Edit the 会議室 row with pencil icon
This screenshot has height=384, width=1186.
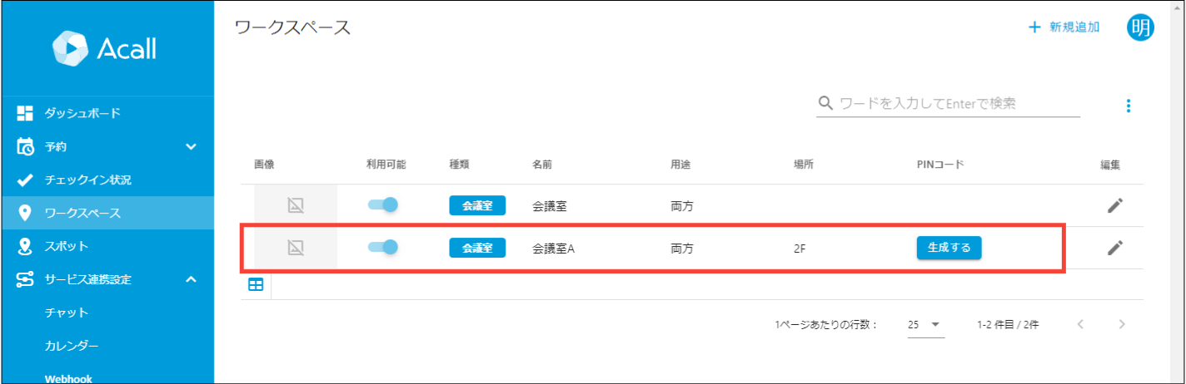[x=1115, y=205]
